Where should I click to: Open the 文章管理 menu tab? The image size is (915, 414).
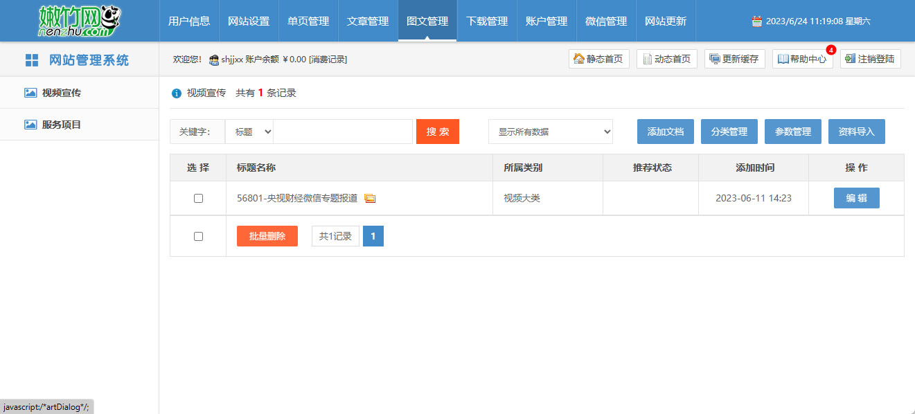[x=368, y=21]
